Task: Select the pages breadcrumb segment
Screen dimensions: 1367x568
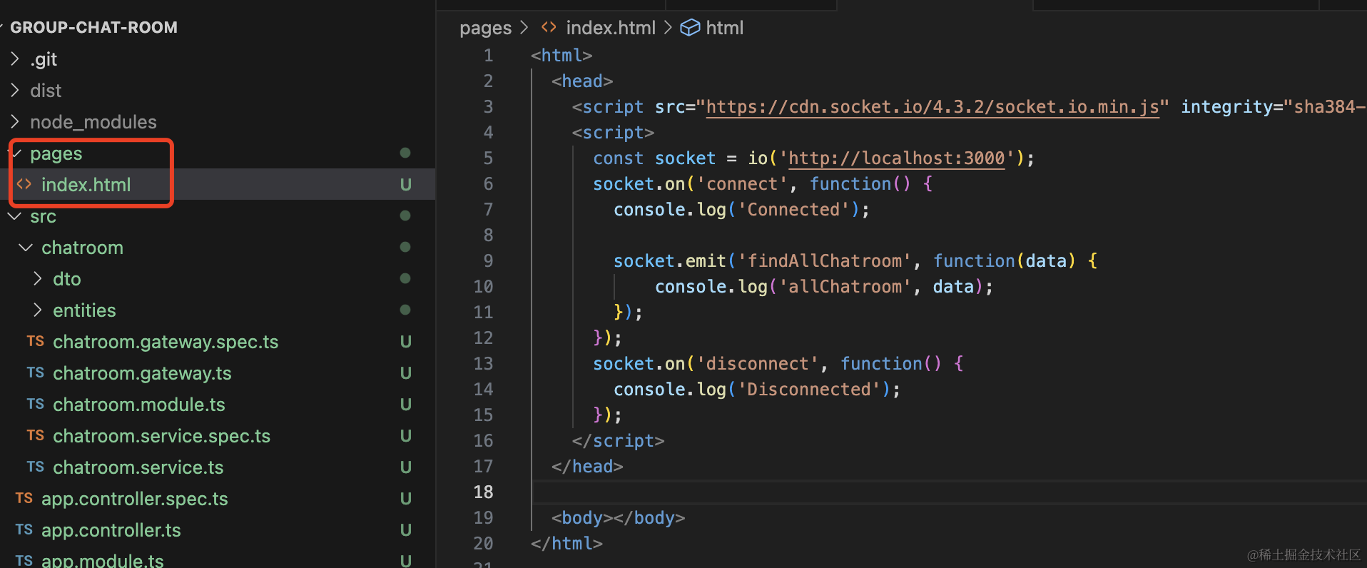Action: 485,28
